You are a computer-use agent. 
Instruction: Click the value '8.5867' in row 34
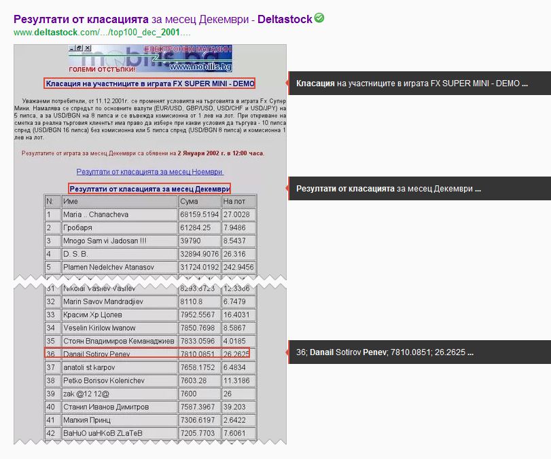234,328
